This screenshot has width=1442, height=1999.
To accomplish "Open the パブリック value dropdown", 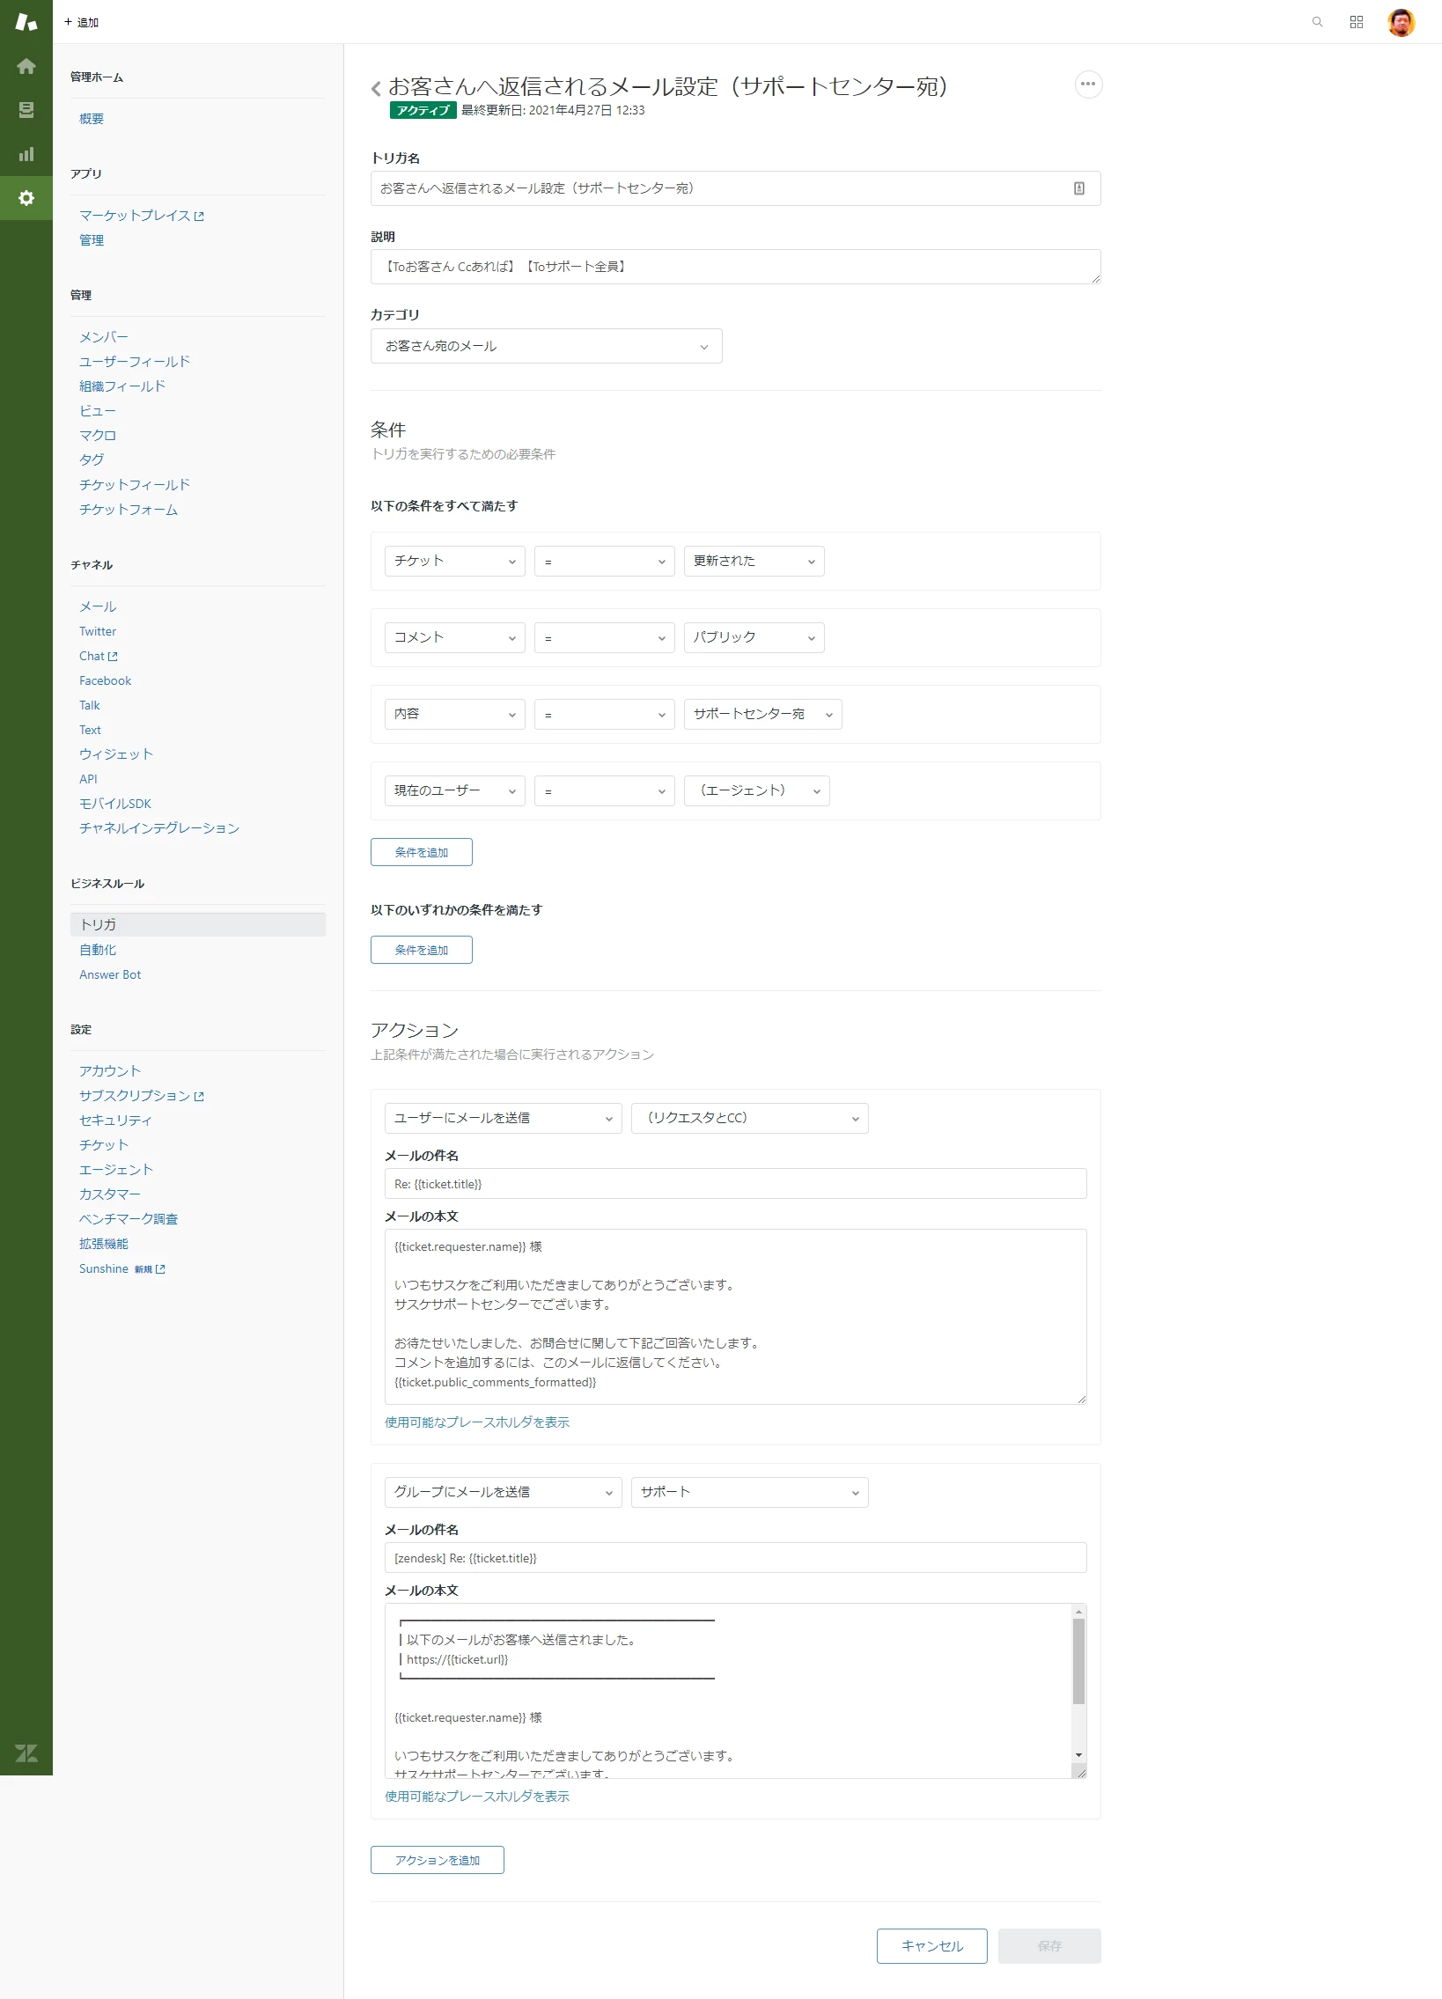I will (754, 638).
